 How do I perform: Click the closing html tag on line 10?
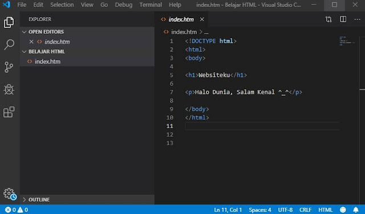[x=197, y=118]
